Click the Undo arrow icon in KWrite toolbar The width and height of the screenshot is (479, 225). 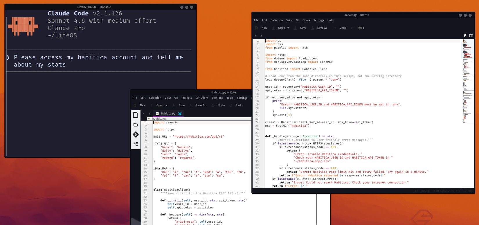(335, 28)
